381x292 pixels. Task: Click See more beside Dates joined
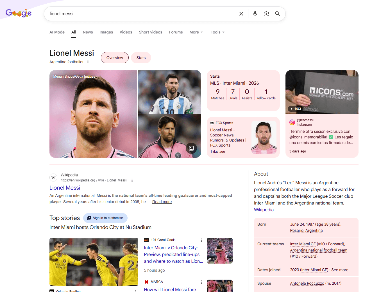click(340, 270)
